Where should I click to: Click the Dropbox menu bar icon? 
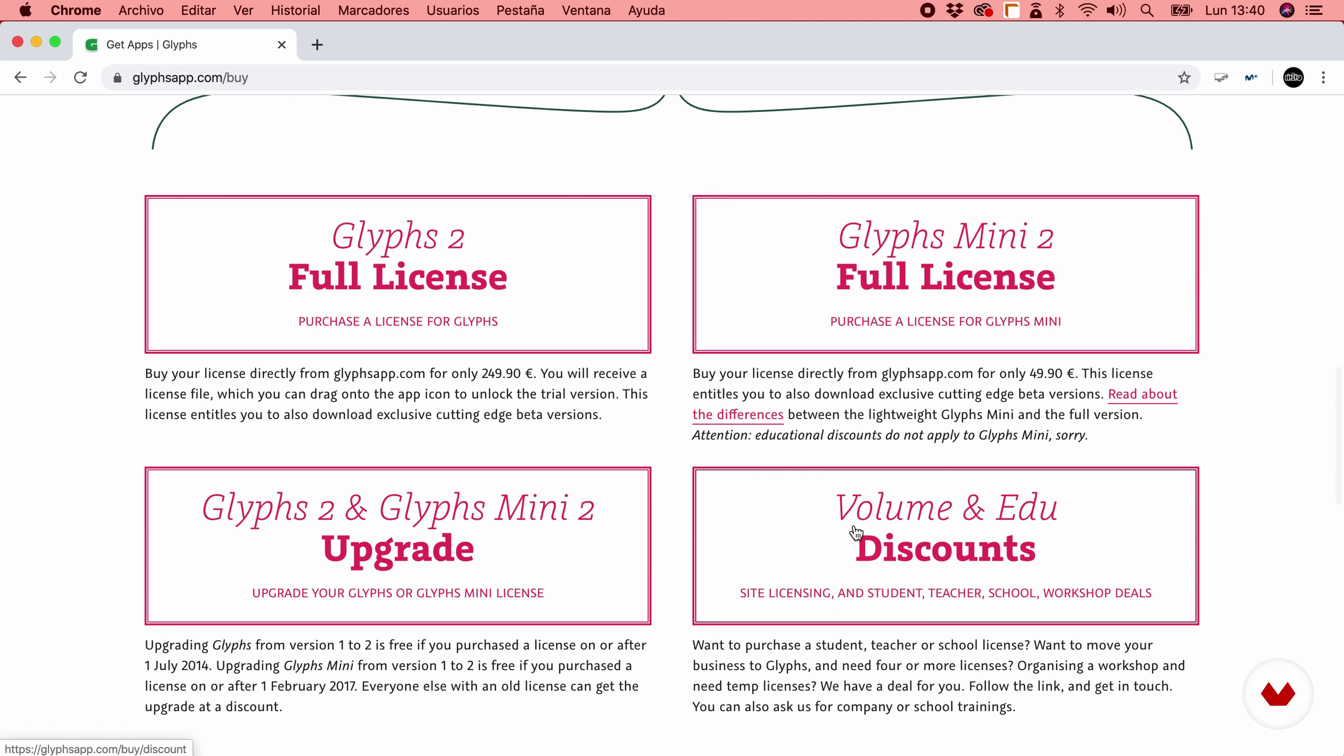[x=955, y=10]
